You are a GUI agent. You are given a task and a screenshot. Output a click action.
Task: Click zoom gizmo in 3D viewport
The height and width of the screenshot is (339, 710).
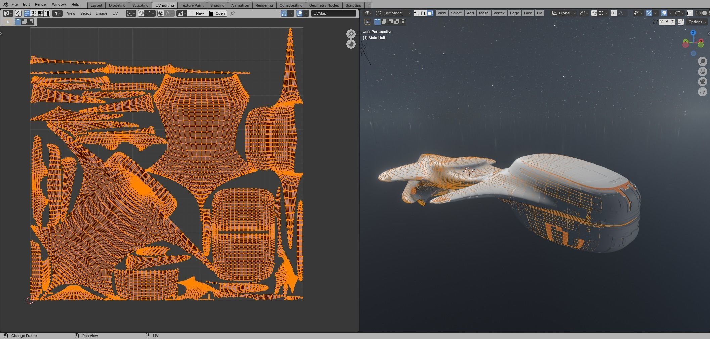click(703, 61)
